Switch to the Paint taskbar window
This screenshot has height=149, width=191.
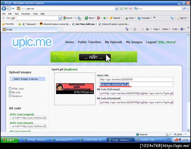148,140
